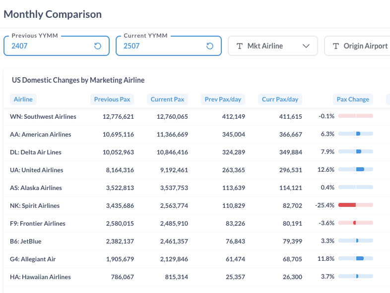Image resolution: width=390 pixels, height=293 pixels.
Task: Click Allegiant's Pax Change bar at 11.8%
Action: click(x=356, y=258)
